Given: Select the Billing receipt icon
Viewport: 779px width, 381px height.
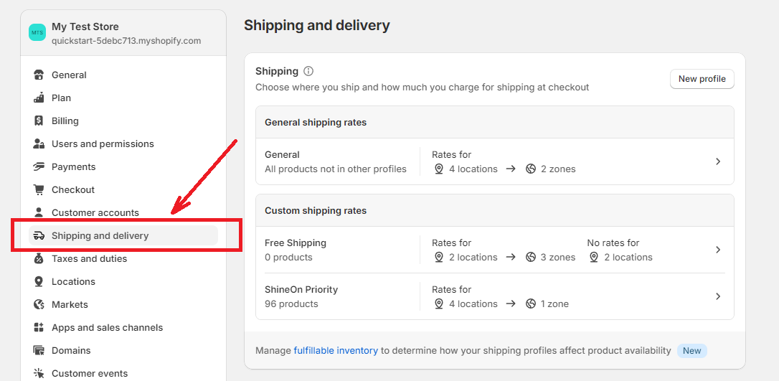Looking at the screenshot, I should (x=39, y=121).
